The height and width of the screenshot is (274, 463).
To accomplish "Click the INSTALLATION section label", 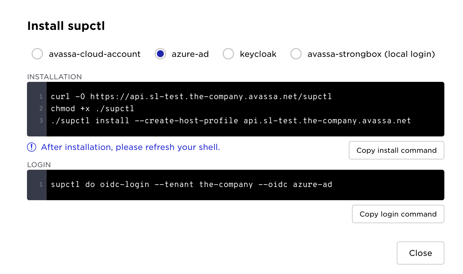I will click(x=55, y=77).
